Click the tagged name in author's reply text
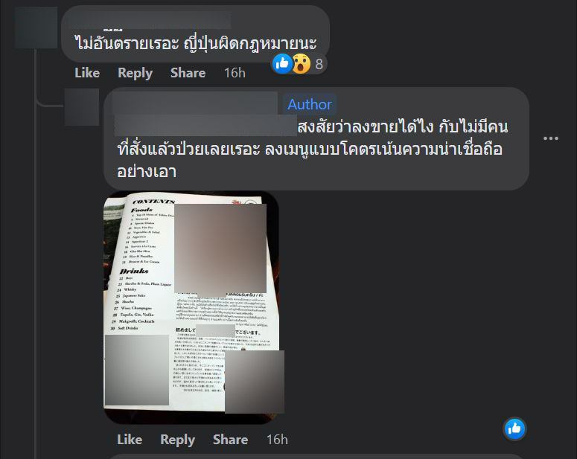Image resolution: width=577 pixels, height=459 pixels. click(205, 126)
